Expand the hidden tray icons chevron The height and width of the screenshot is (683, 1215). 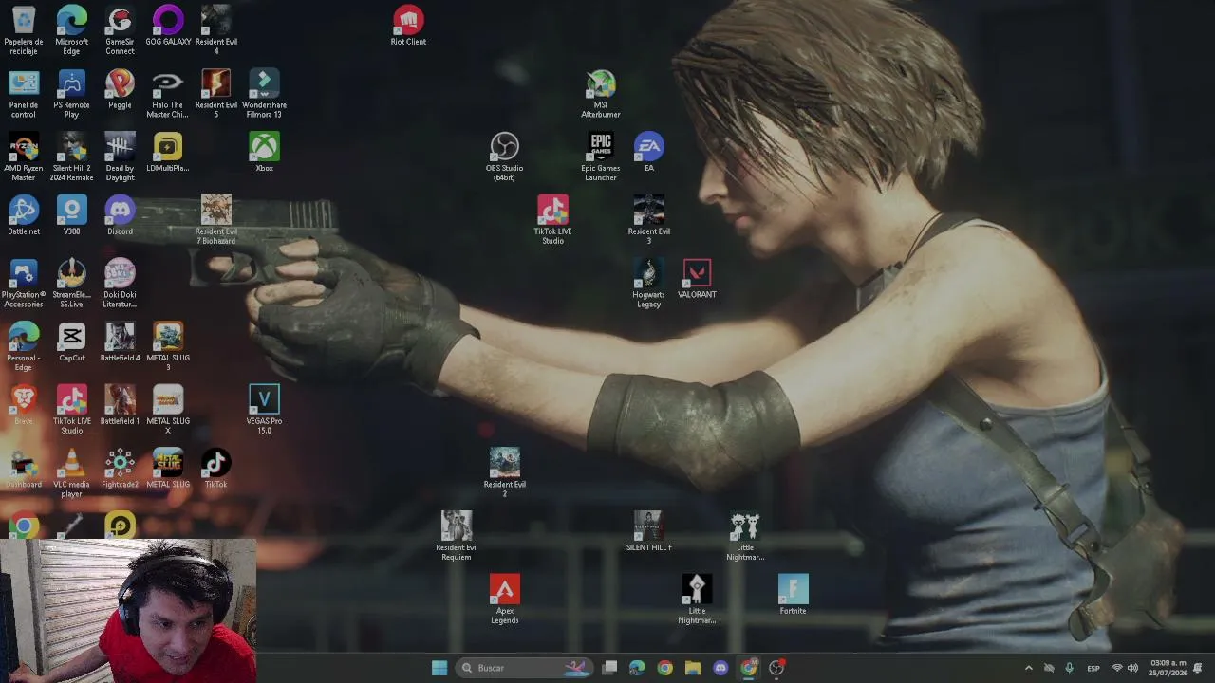click(1028, 668)
